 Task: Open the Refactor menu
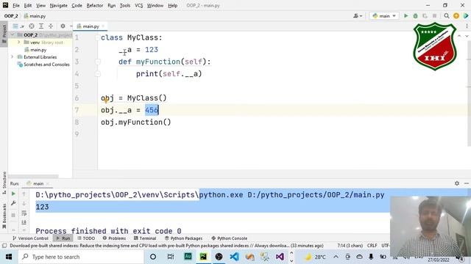coord(95,5)
